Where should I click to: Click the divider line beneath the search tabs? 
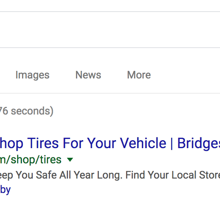(110, 93)
